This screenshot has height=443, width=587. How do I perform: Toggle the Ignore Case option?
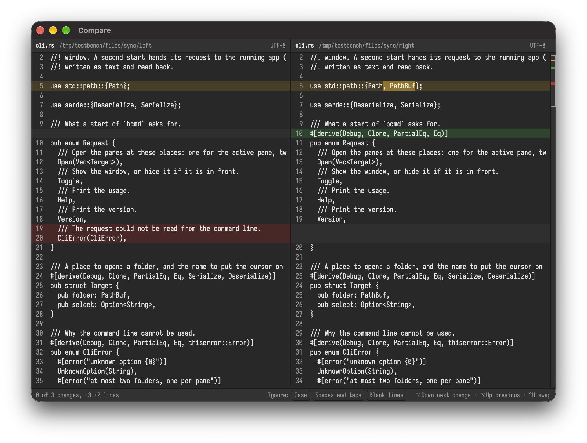click(300, 395)
